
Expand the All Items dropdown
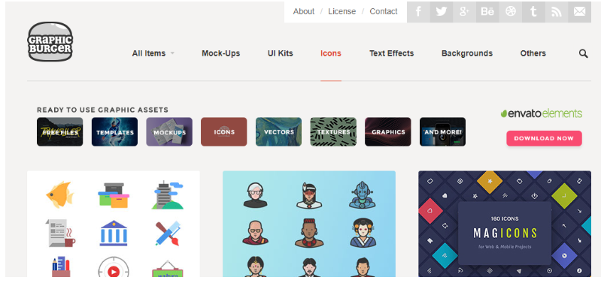[153, 53]
